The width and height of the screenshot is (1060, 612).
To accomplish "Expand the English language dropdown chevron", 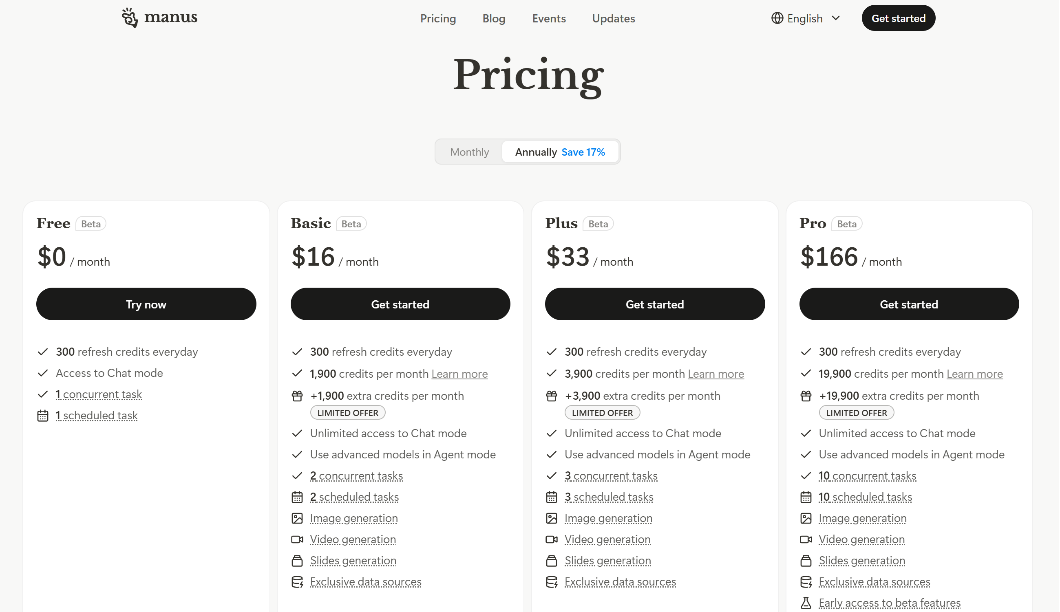I will 836,18.
